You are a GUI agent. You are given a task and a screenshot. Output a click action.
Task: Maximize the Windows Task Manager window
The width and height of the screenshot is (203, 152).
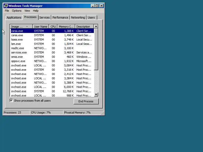click(97, 6)
